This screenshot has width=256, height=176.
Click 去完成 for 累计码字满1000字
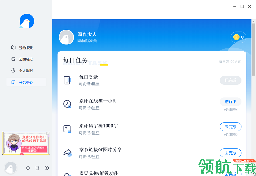click(230, 127)
